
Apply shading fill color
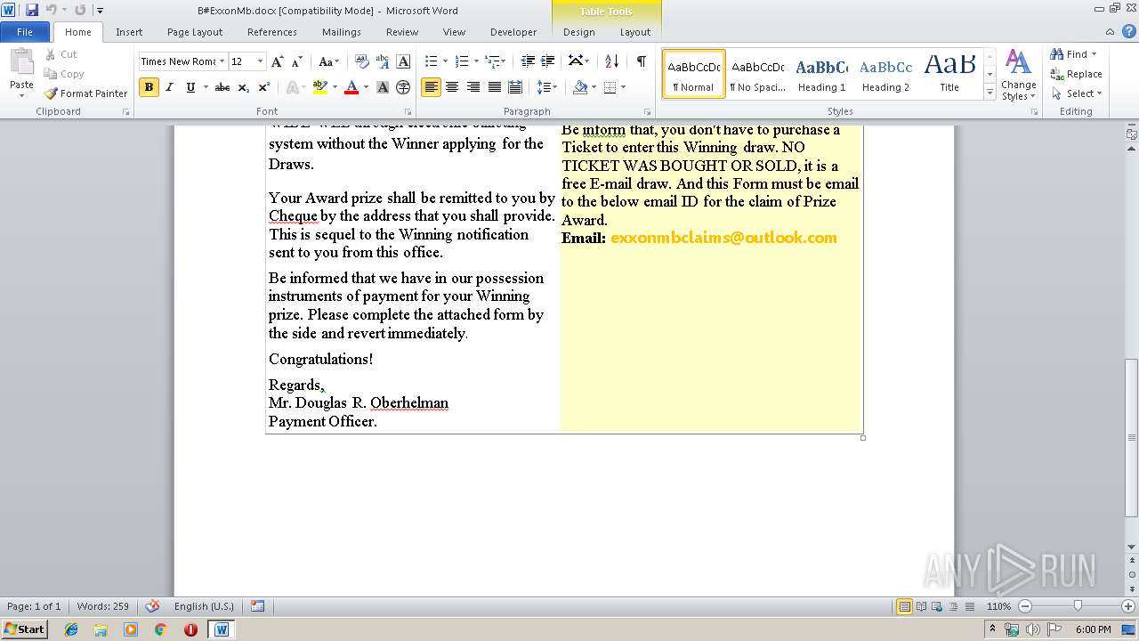580,87
